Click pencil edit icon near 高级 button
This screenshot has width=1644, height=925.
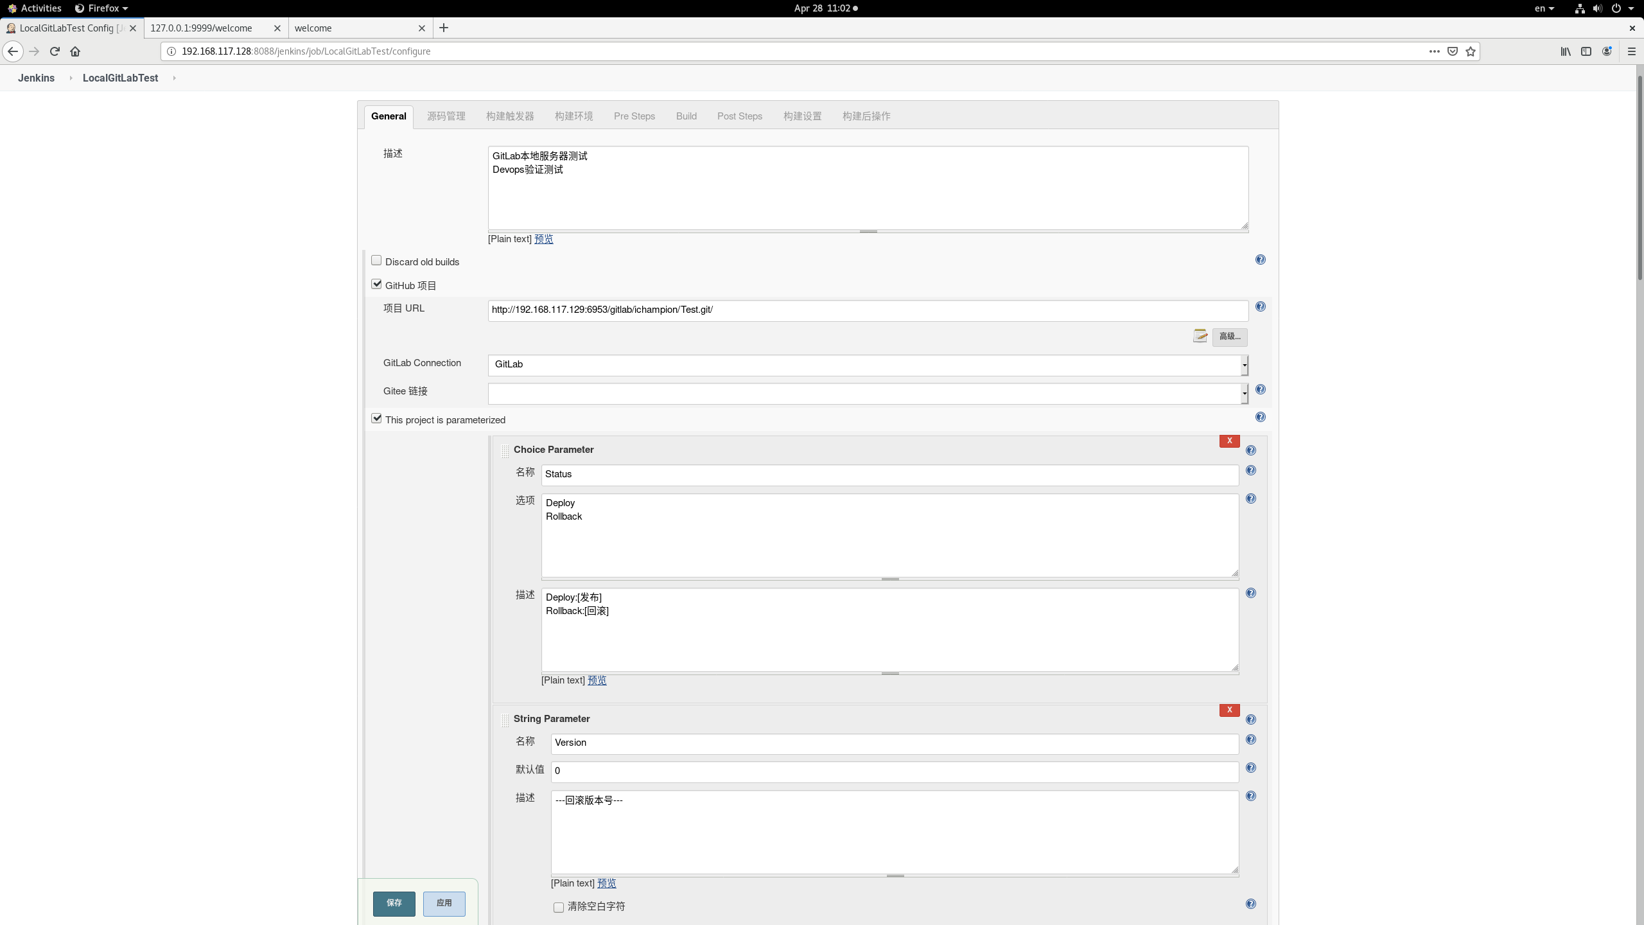(1200, 336)
